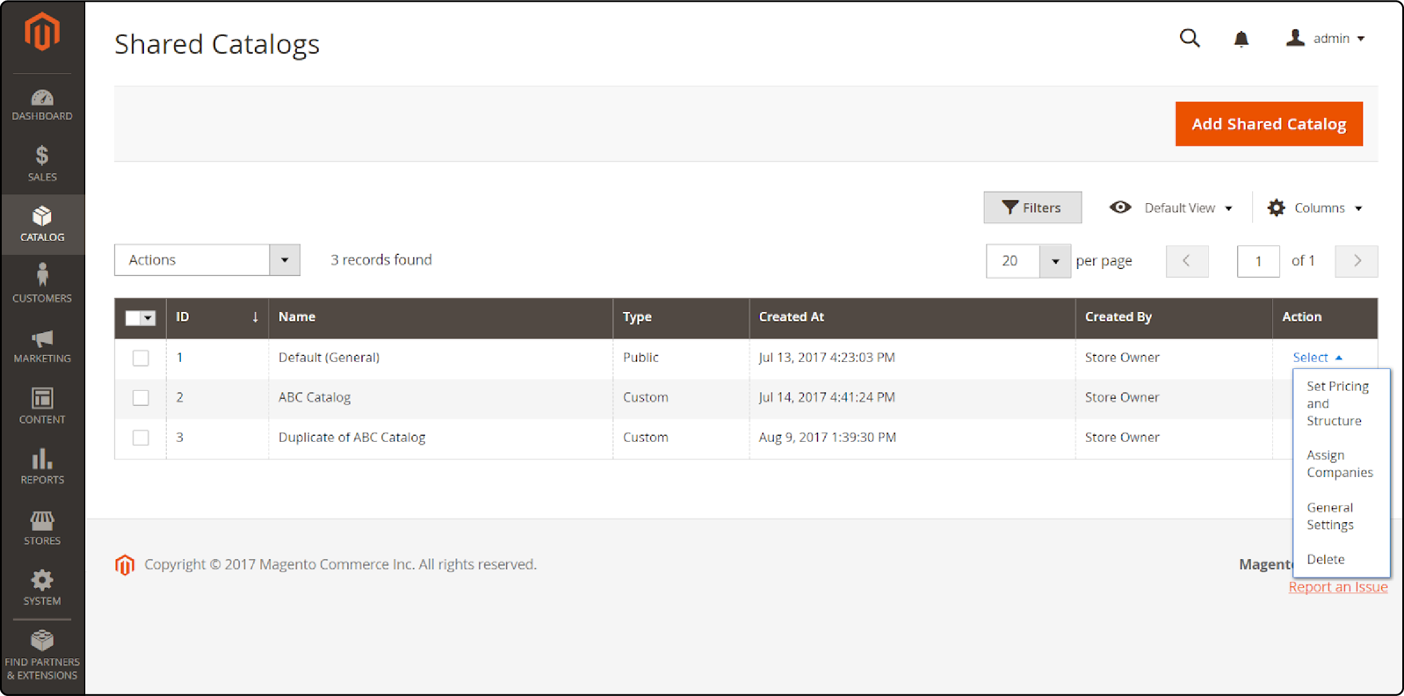
Task: Select checkbox for ABC Catalog row
Action: pyautogui.click(x=140, y=397)
